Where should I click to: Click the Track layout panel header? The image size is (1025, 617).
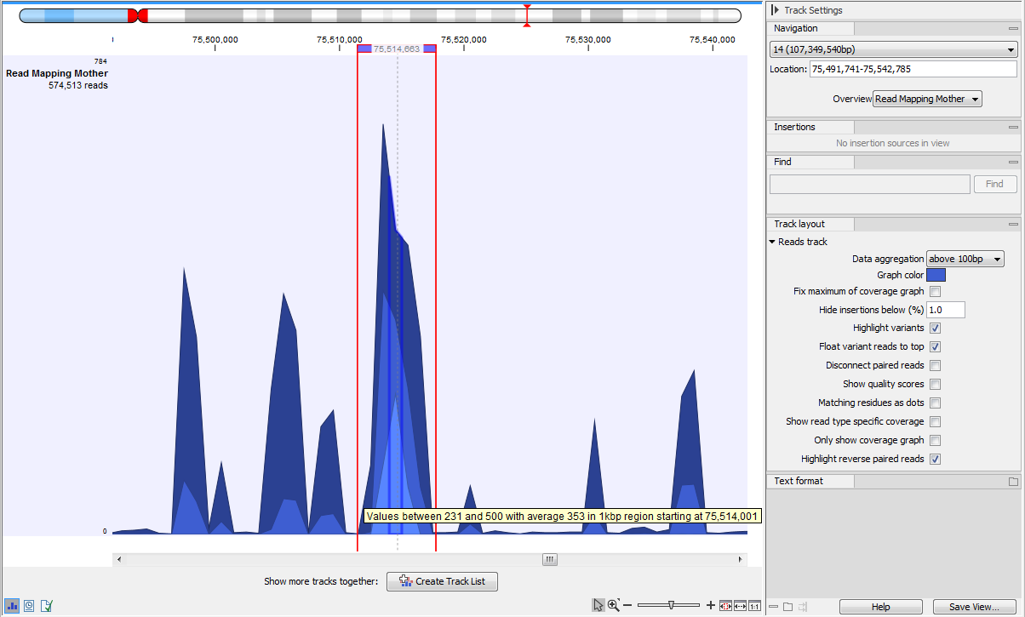tap(810, 224)
